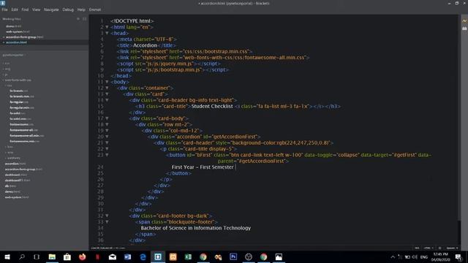Open Microsoft Edge from the taskbar

[143, 256]
